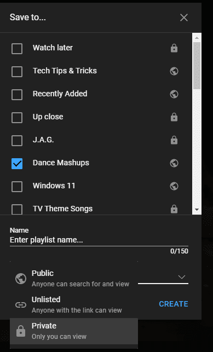Image resolution: width=213 pixels, height=352 pixels.
Task: Click the Recently Added label
Action: [x=60, y=94]
